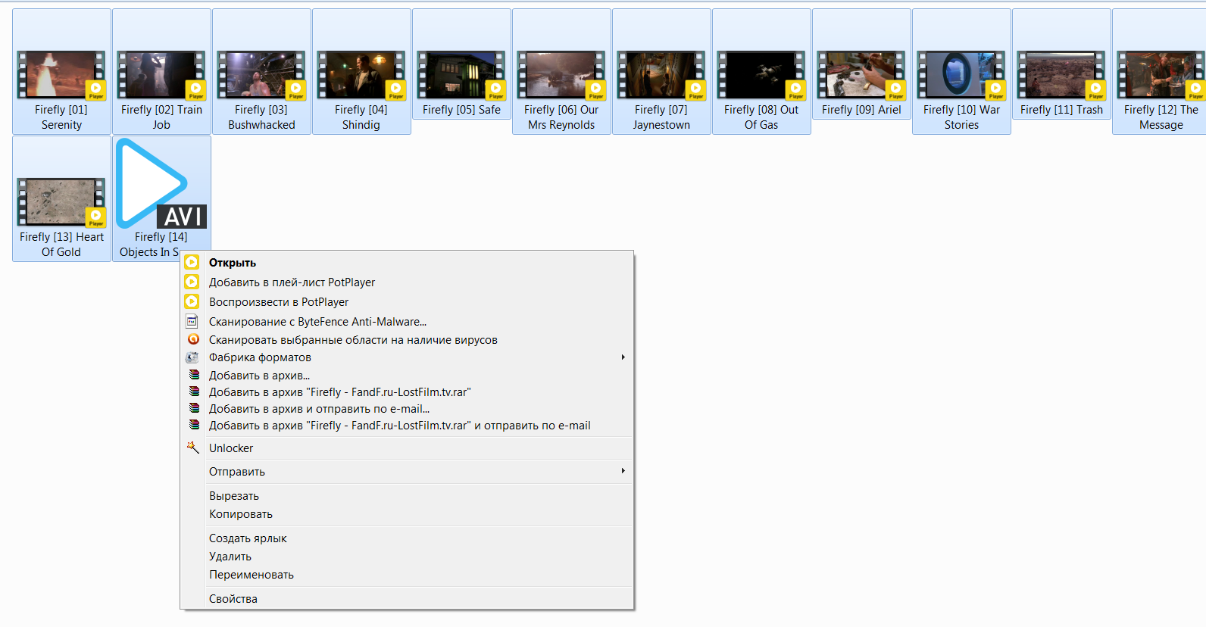Screen dimensions: 1206x627
Task: Click the PotPlayer icon beside Добавить в плей-лист
Action: coord(192,282)
